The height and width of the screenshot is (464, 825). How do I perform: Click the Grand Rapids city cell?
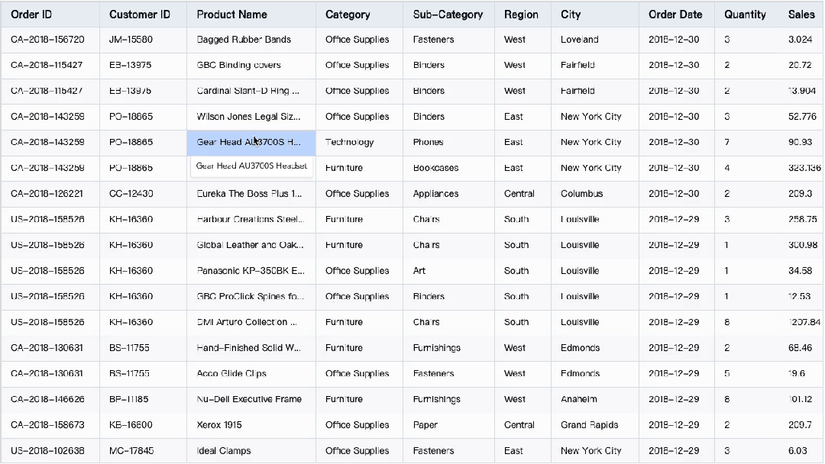589,425
